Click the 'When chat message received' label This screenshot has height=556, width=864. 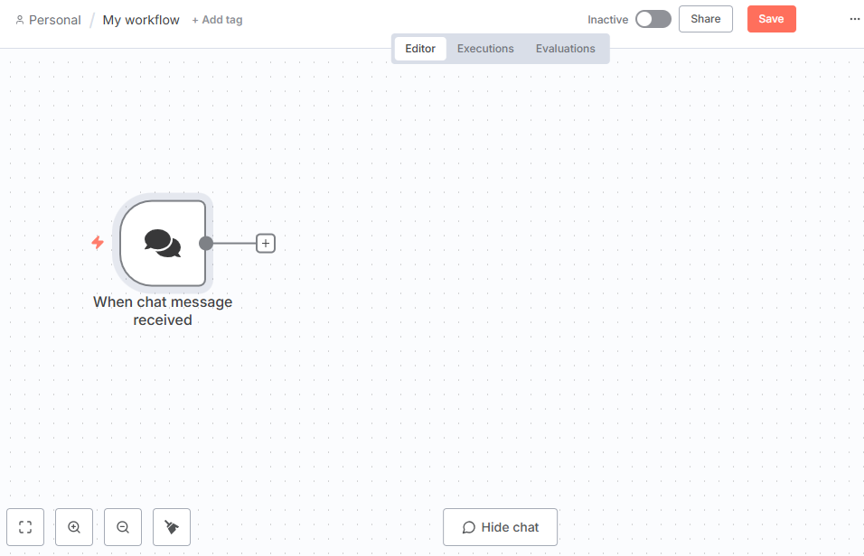click(x=163, y=310)
